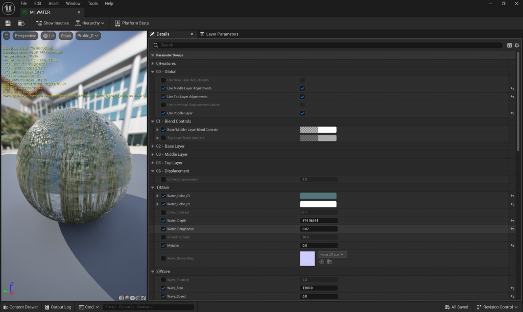
Task: Reset Wave_Size to default value
Action: tap(512, 288)
